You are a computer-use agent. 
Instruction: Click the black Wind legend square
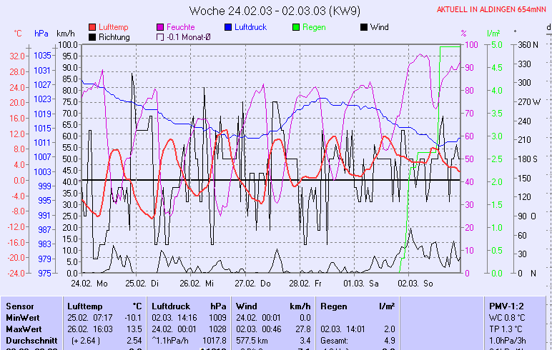(363, 27)
